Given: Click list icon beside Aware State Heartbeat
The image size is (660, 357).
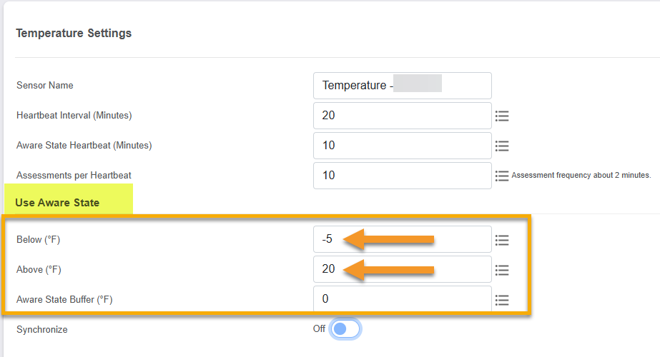Looking at the screenshot, I should click(502, 146).
